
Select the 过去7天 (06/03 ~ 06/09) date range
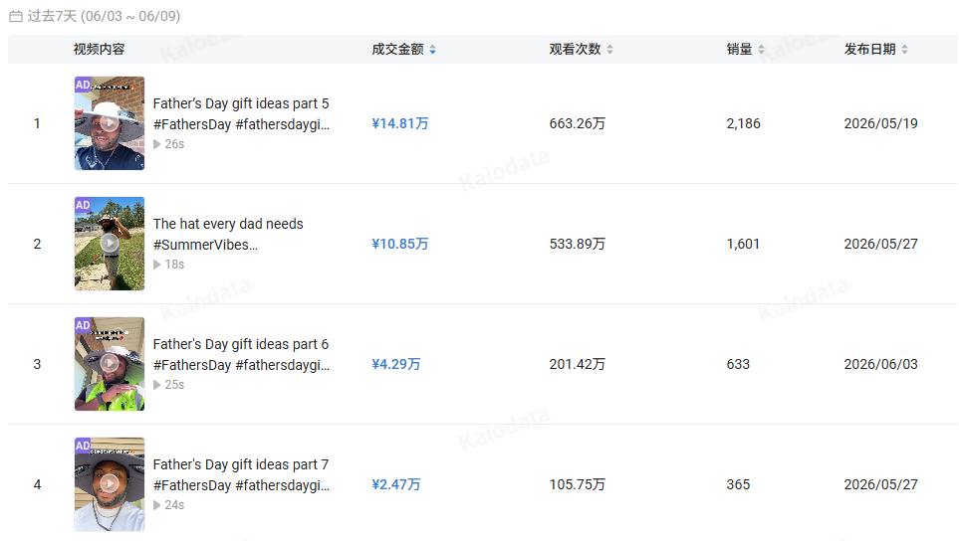pos(104,17)
